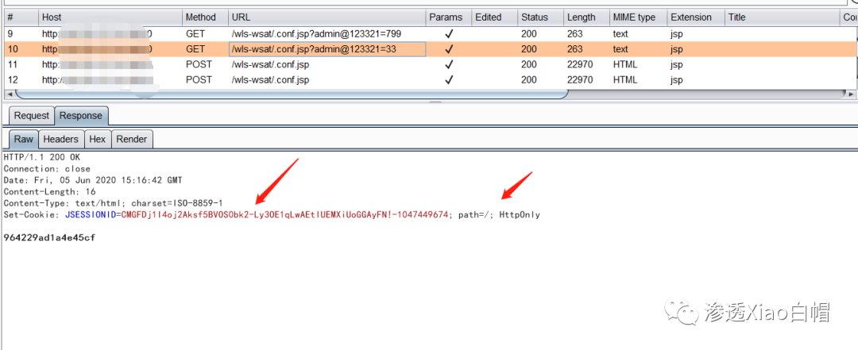Viewport: 858px width, 350px height.
Task: Click the Content-Length: 16 header line
Action: 50,192
